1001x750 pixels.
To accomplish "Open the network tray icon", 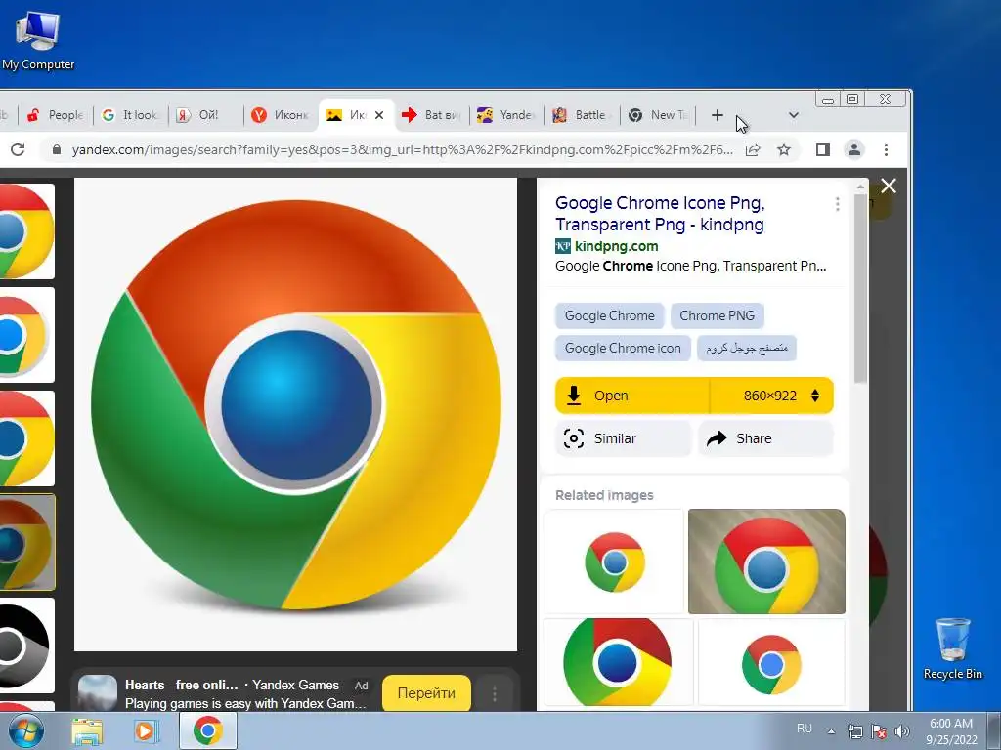I will (854, 731).
